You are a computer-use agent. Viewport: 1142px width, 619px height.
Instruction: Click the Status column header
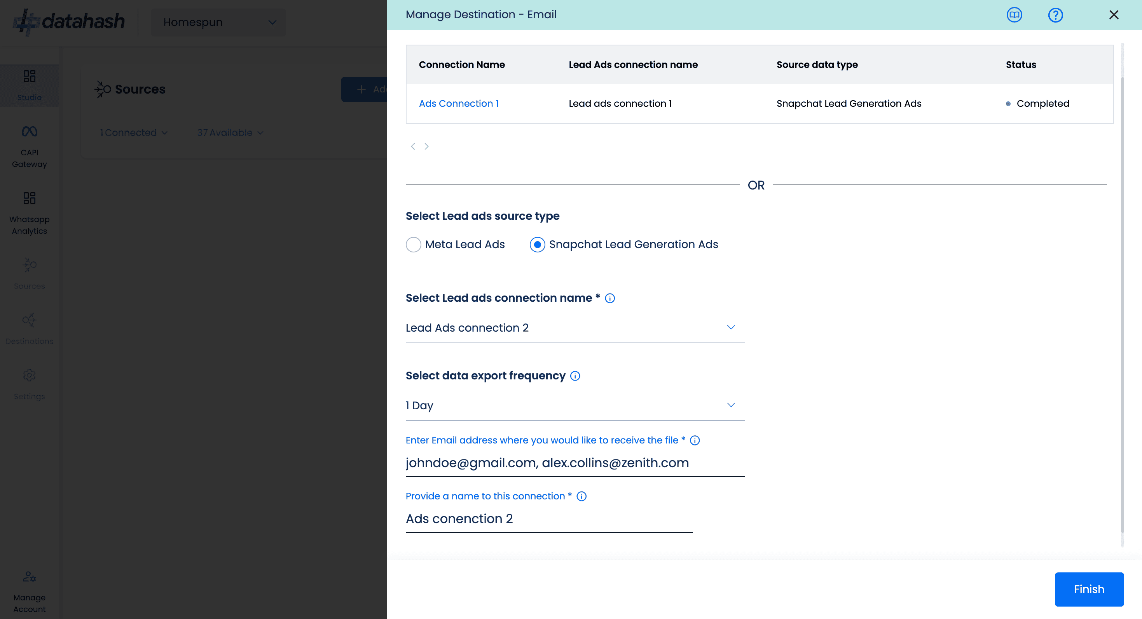(x=1020, y=64)
